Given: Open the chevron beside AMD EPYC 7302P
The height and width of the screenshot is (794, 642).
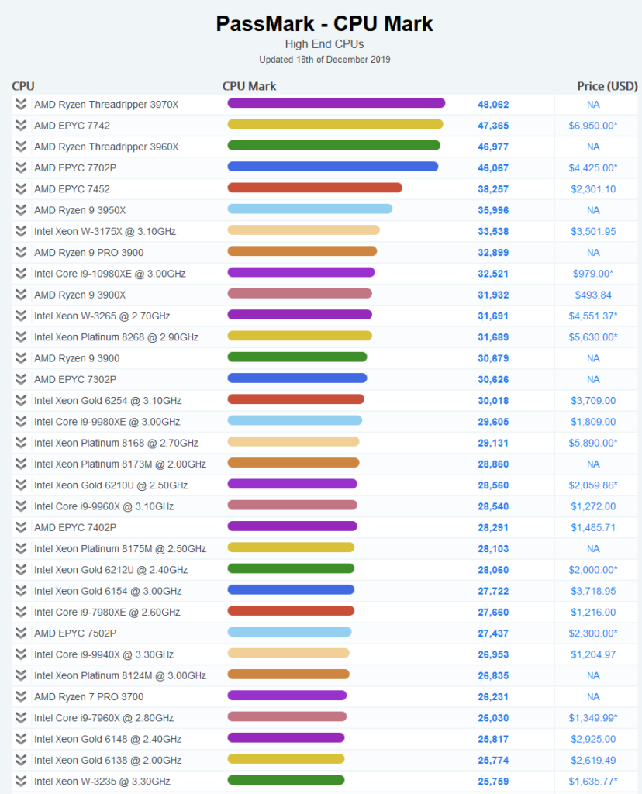Looking at the screenshot, I should coord(21,379).
